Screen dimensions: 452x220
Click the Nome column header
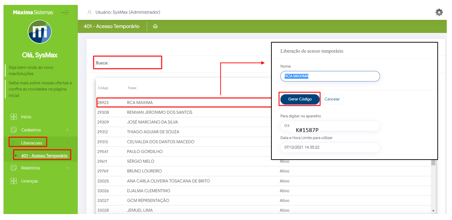(132, 88)
